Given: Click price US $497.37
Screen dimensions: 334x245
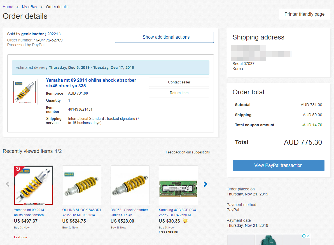Looking at the screenshot, I should click(x=26, y=221).
